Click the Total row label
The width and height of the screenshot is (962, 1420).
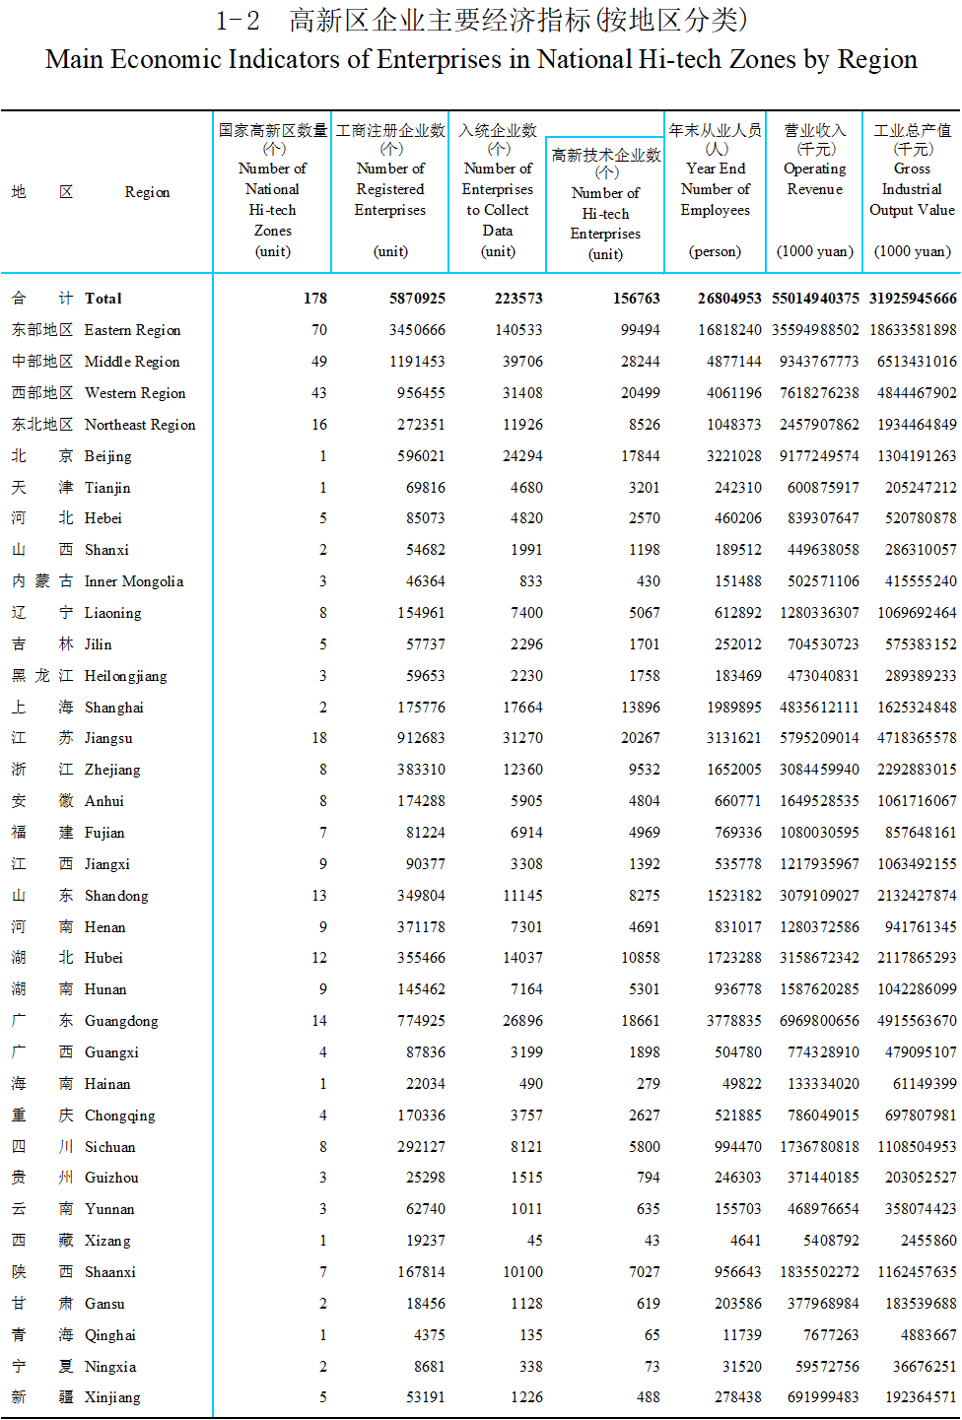point(103,299)
